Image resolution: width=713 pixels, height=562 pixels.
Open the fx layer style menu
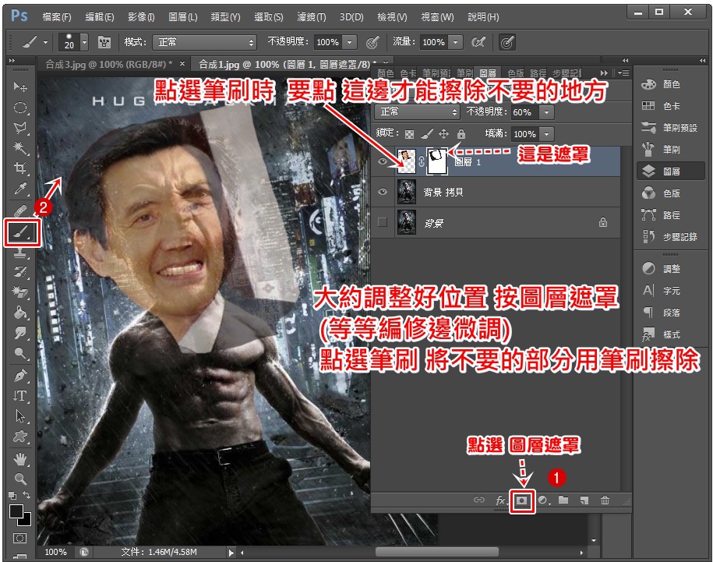(x=501, y=500)
